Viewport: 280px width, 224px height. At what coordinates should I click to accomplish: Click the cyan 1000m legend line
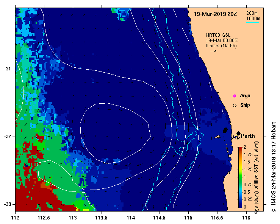[x=252, y=23]
